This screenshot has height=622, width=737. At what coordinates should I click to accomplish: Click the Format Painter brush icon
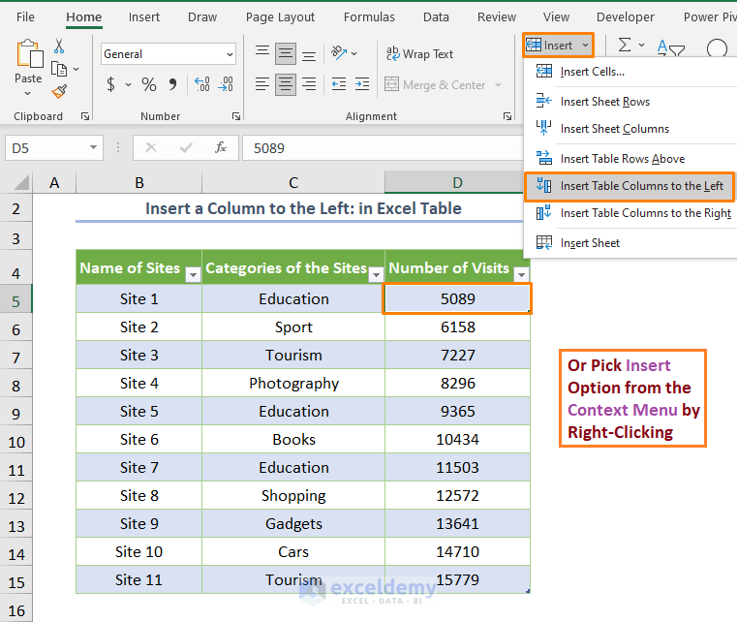(59, 91)
